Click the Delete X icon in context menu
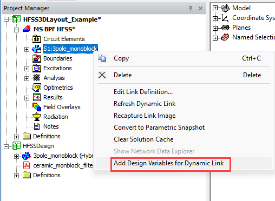This screenshot has width=275, height=201. click(x=102, y=75)
